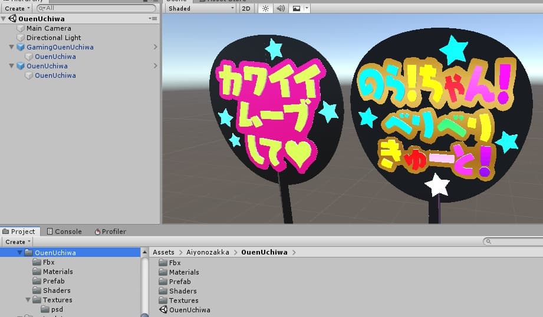Toggle scene audio speaker icon

pos(281,8)
